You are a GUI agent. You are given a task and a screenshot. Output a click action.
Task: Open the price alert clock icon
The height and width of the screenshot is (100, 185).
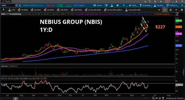[106, 5]
